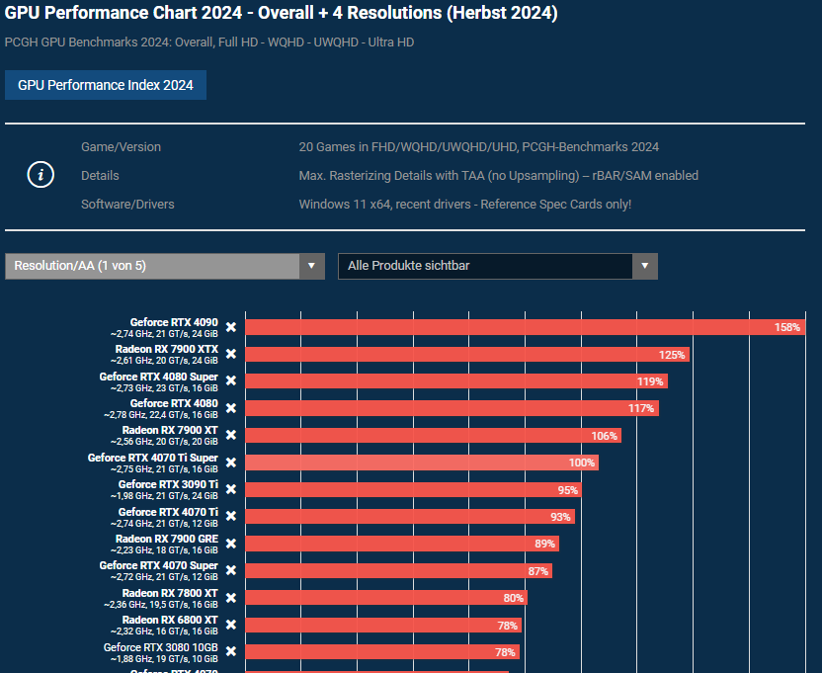Screen dimensions: 822x673
Task: Remove Radeon RX 7800 XT via X icon
Action: [230, 598]
